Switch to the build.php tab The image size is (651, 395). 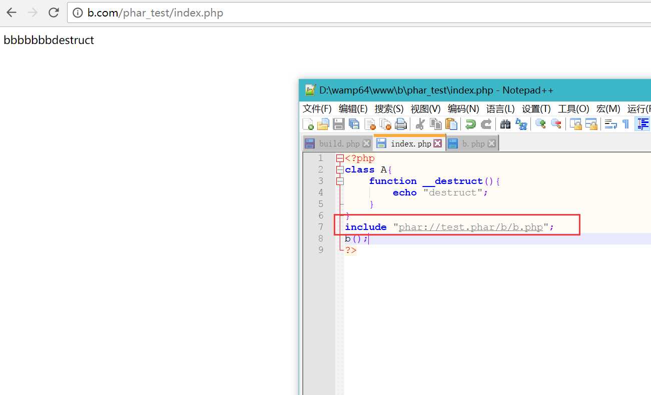tap(338, 143)
